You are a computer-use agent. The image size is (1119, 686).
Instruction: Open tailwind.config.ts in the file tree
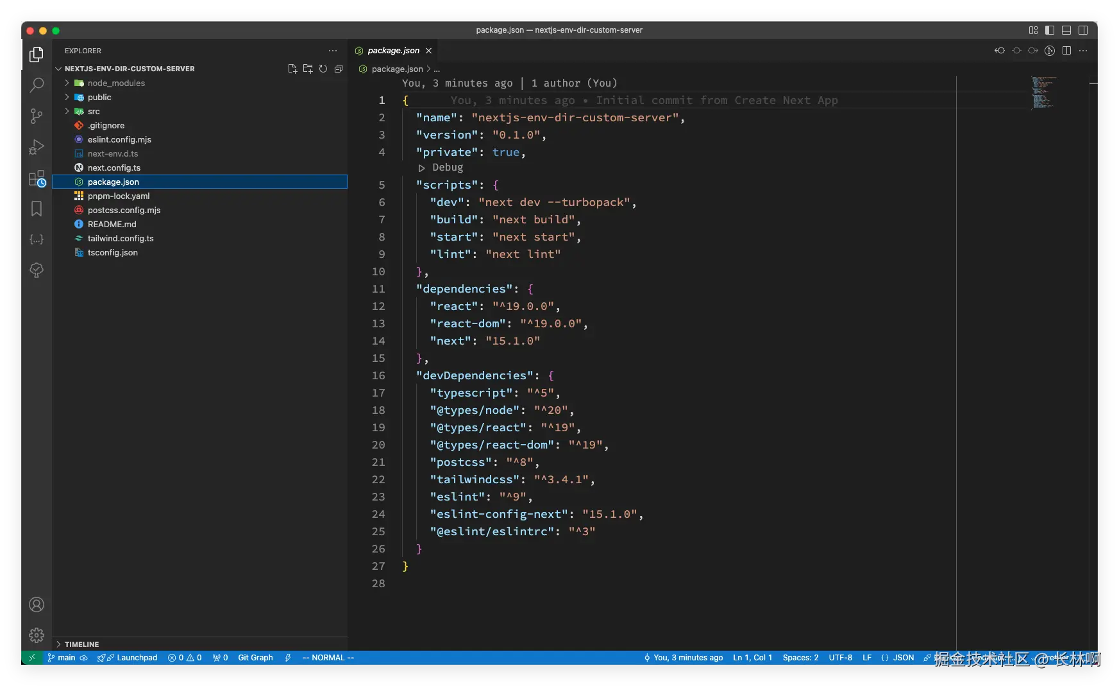[199, 239]
